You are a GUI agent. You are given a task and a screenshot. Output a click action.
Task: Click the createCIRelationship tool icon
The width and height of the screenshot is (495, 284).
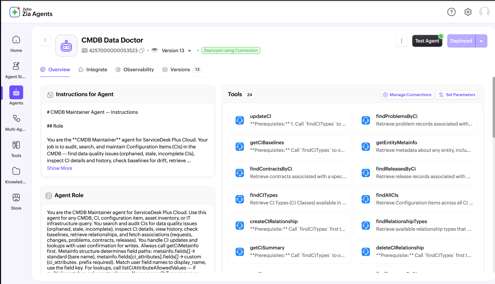pos(240,226)
